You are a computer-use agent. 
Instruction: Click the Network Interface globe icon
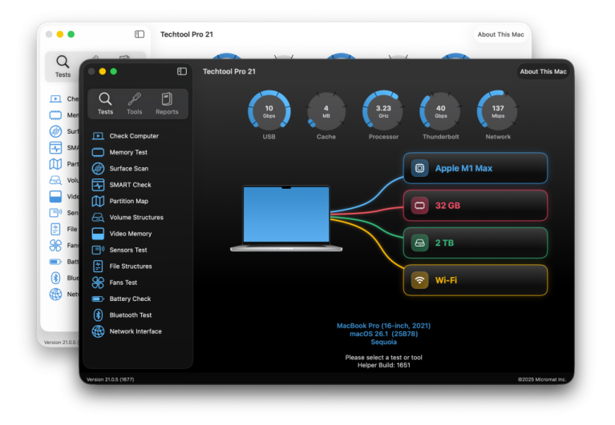click(x=98, y=331)
